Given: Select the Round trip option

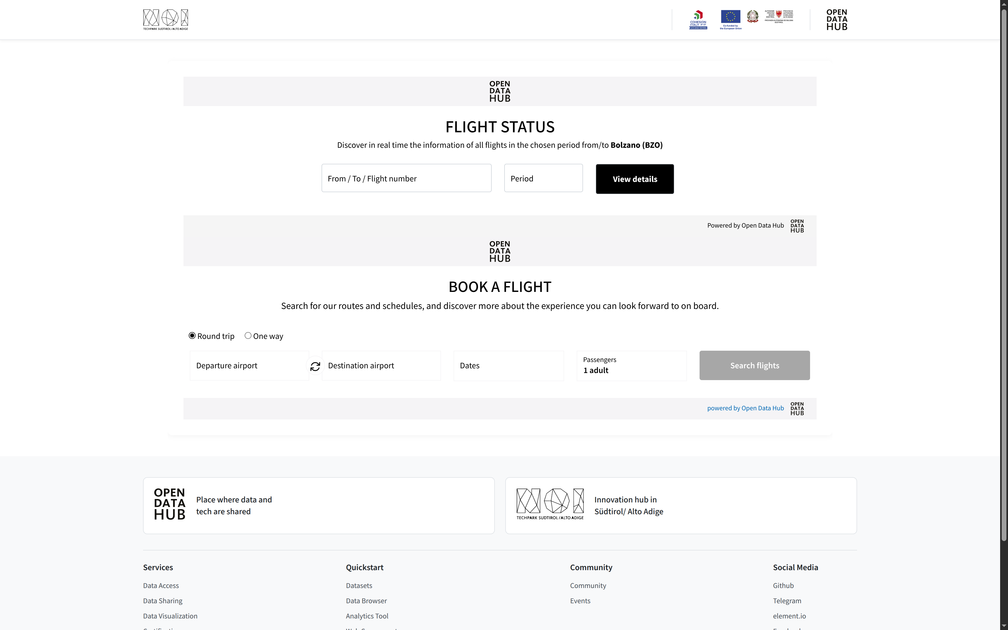Looking at the screenshot, I should 192,335.
